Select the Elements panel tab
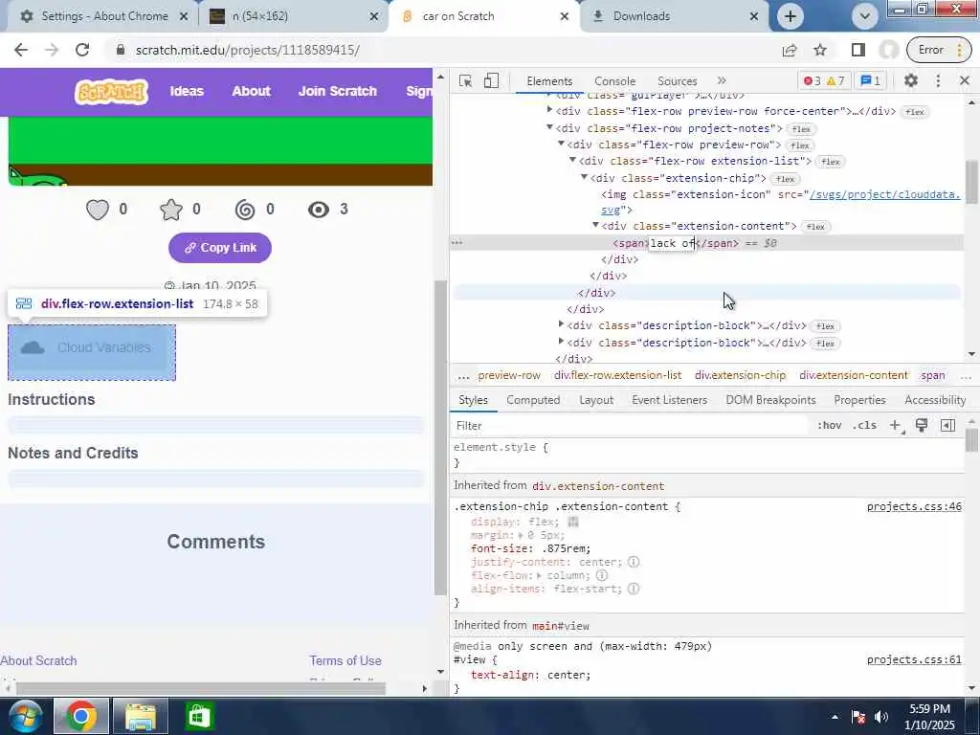The image size is (980, 735). (549, 81)
